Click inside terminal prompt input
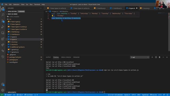170x96 pixels. click(x=104, y=92)
